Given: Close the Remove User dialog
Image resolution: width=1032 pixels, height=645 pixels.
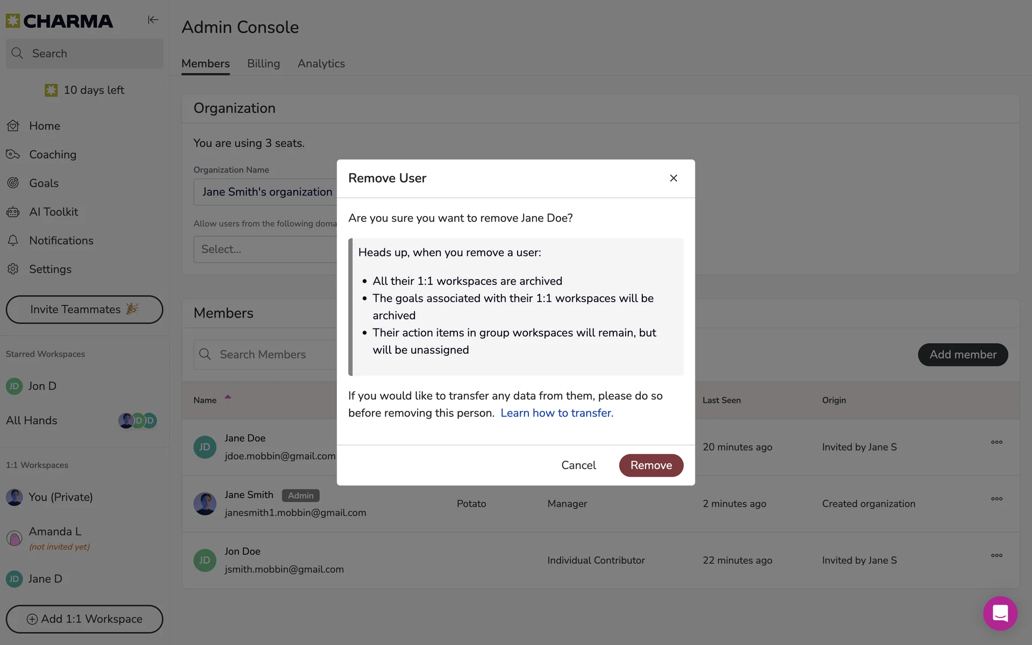Looking at the screenshot, I should [x=673, y=178].
